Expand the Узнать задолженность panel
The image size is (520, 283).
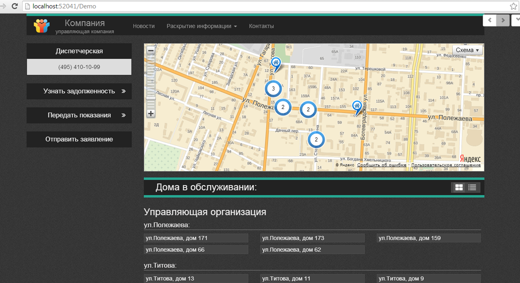point(79,91)
